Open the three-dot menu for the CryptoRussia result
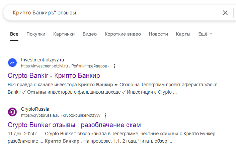This screenshot has height=149, width=236. tap(105, 115)
